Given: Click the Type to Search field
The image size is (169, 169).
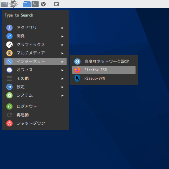Looking at the screenshot, I should coord(35,15).
